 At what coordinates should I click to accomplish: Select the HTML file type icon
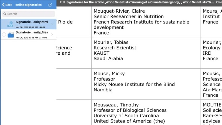(x=10, y=24)
